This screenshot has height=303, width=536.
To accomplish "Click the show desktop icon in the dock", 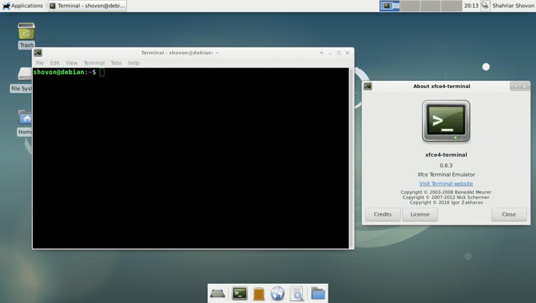I will 217,293.
